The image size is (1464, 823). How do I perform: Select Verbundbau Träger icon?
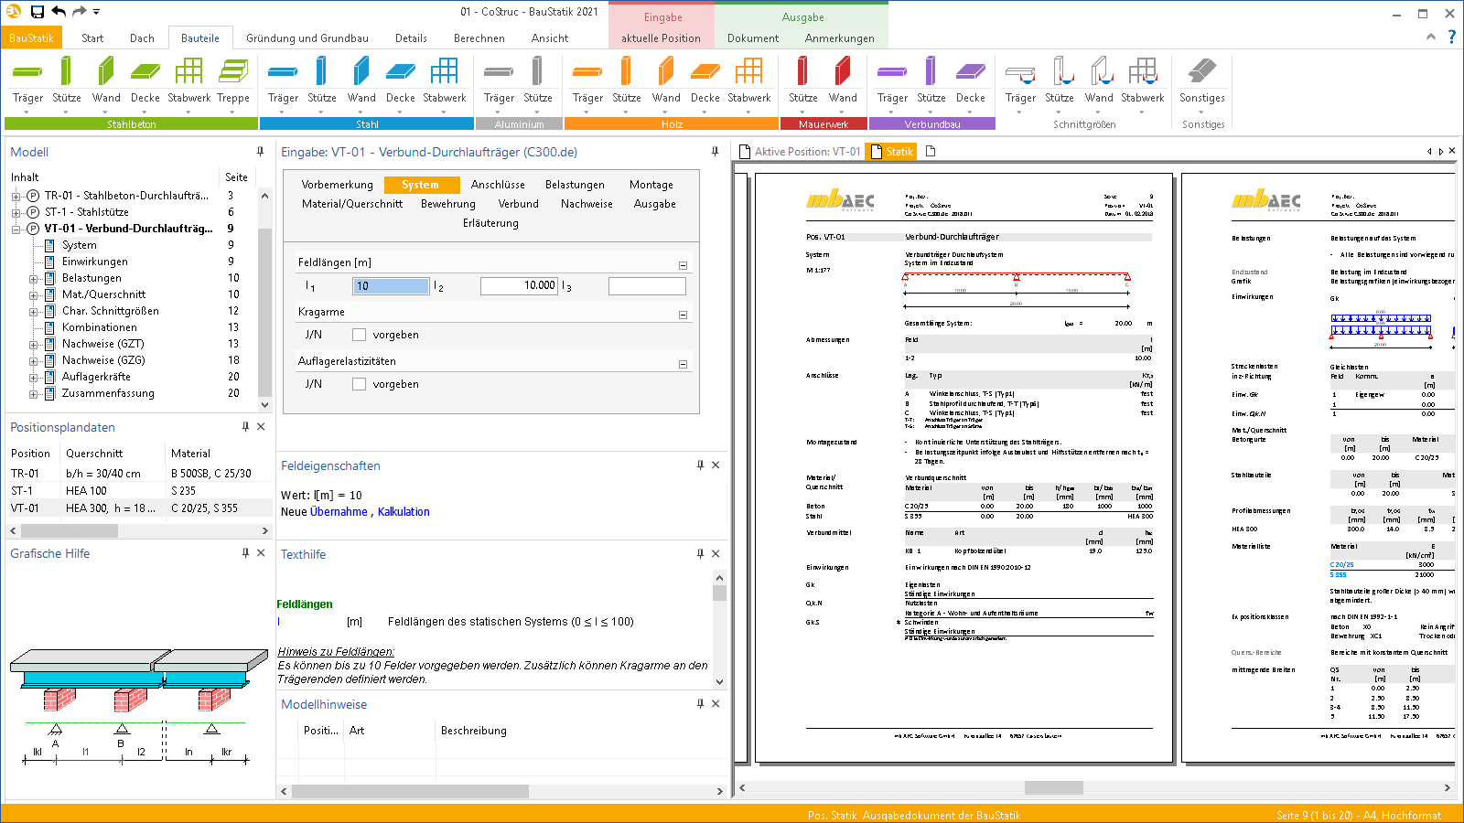tap(892, 72)
